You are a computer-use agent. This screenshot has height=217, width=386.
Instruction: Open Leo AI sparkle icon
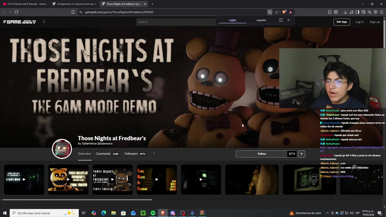[369, 12]
